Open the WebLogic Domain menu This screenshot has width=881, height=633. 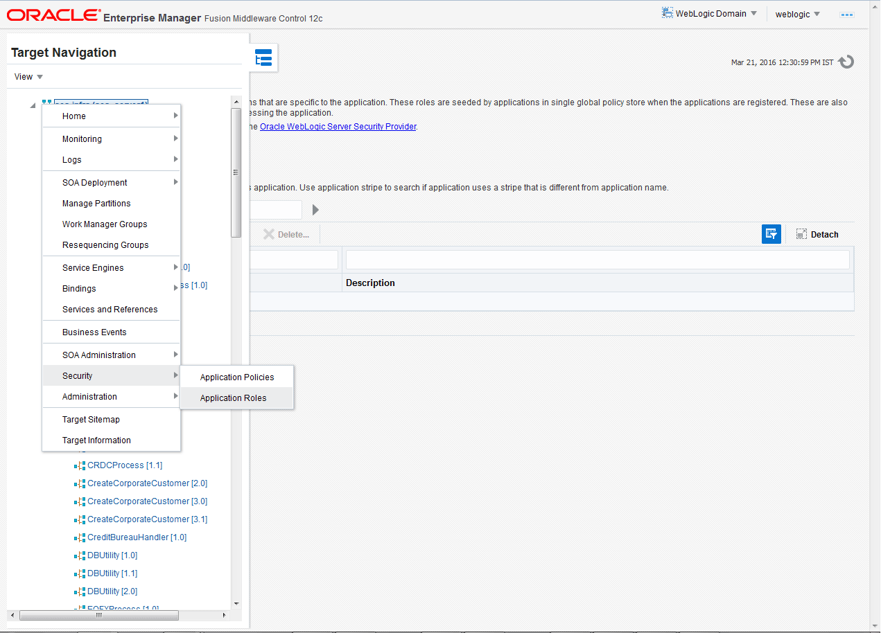tap(710, 14)
